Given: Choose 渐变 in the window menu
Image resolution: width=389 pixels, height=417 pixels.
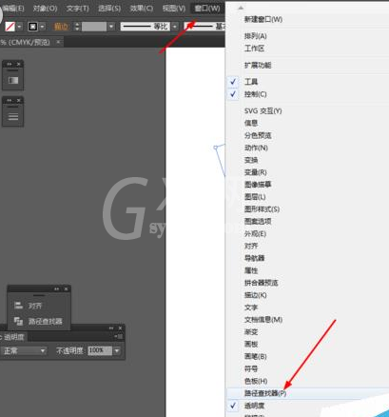Looking at the screenshot, I should pos(307,332).
